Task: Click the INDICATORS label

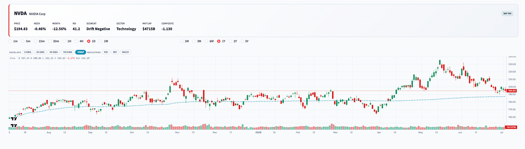Action: coord(94,52)
